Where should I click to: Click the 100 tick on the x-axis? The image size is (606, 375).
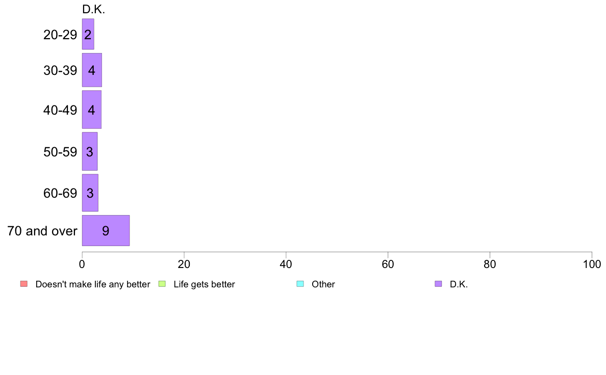click(x=592, y=264)
